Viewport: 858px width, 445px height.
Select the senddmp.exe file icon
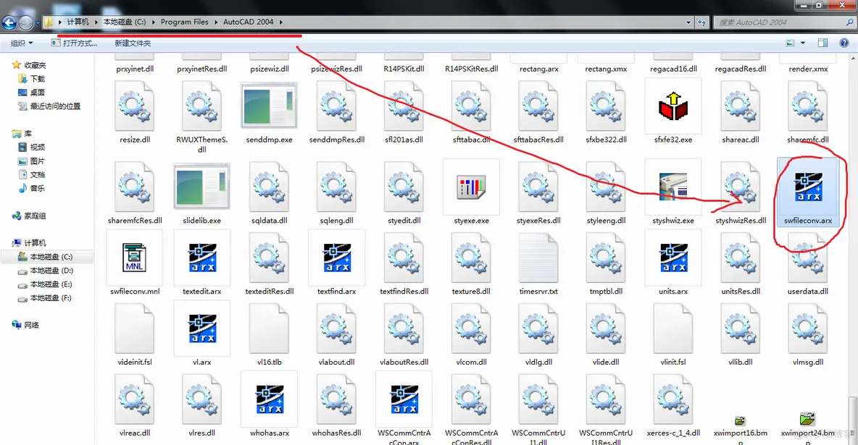pyautogui.click(x=270, y=106)
